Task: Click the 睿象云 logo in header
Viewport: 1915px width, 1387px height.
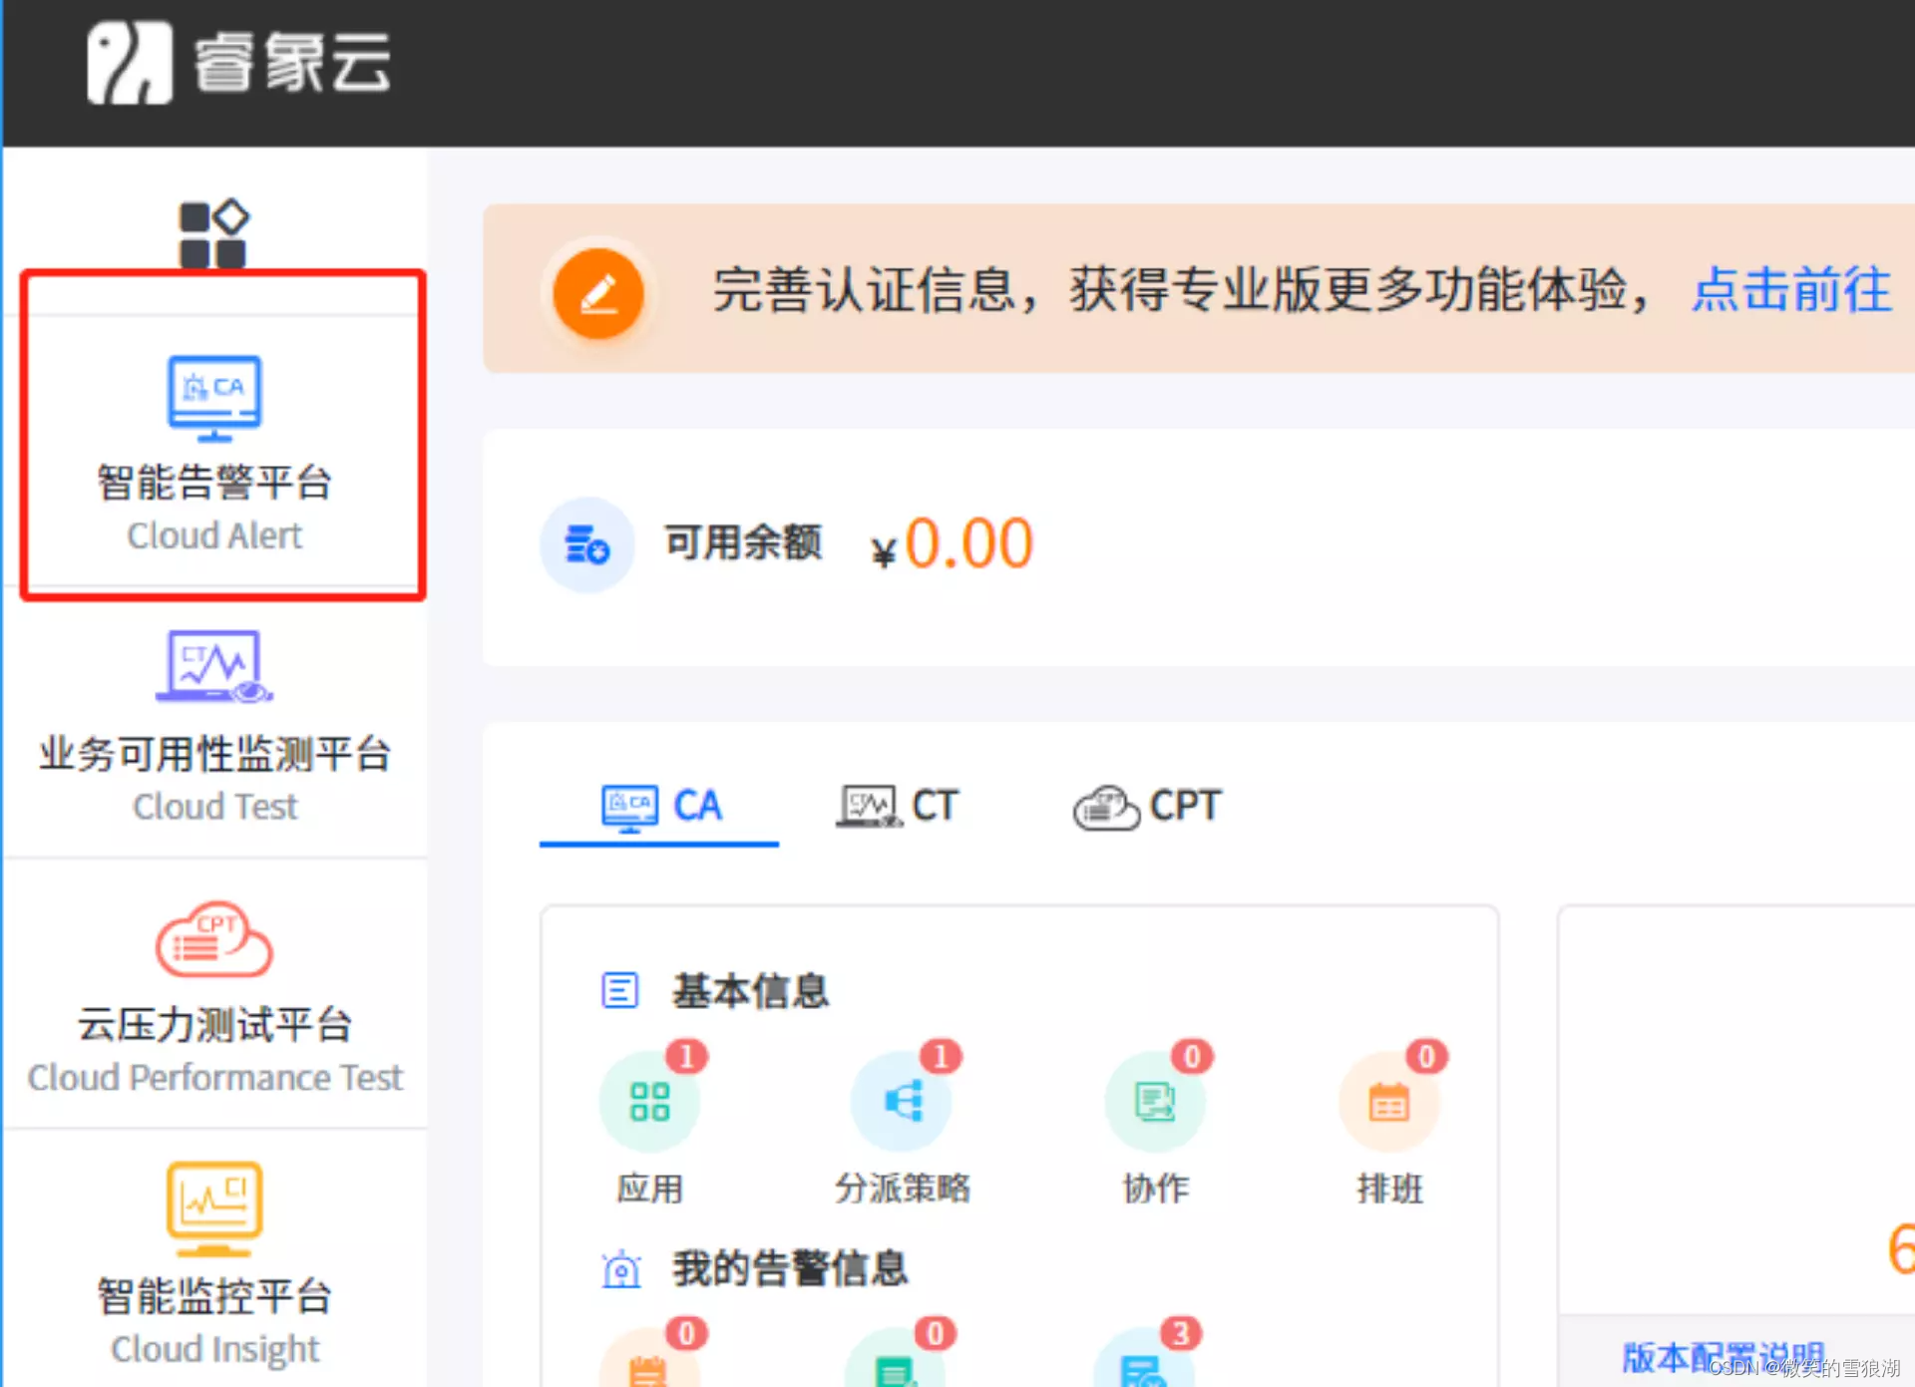Action: (239, 64)
